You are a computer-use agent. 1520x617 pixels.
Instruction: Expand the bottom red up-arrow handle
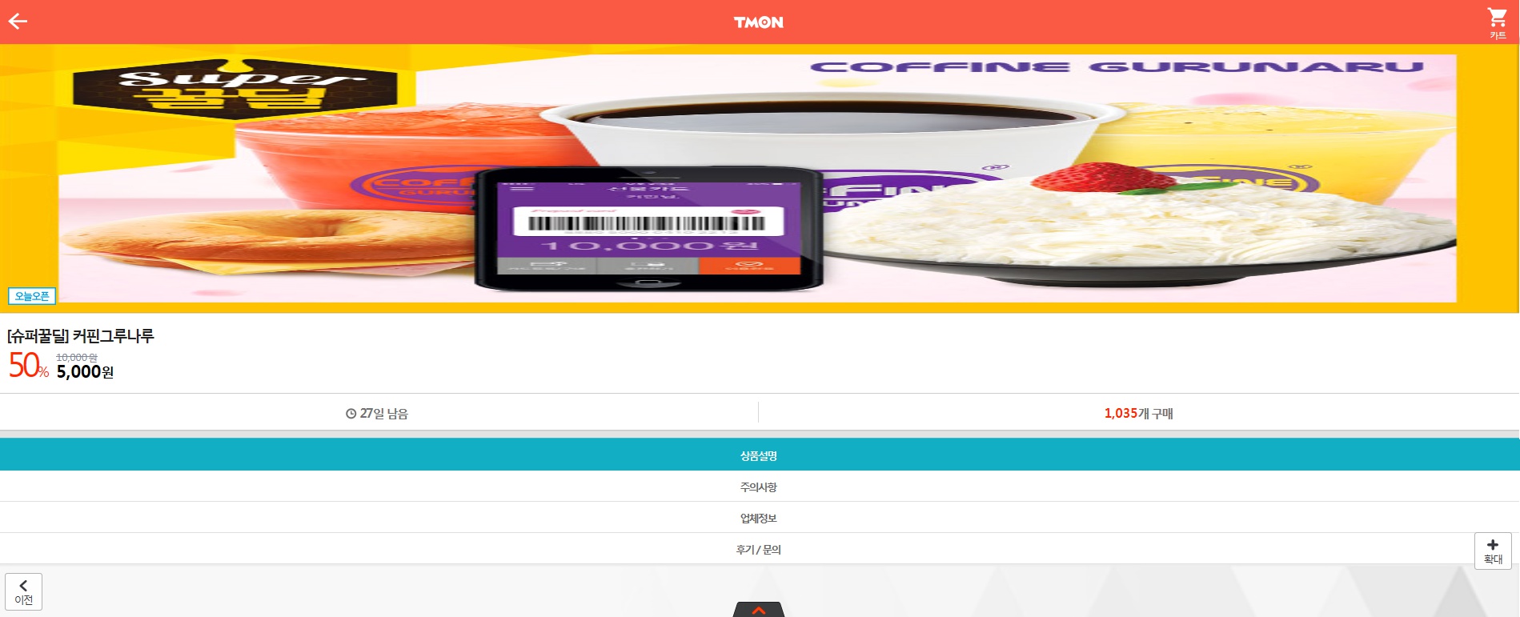[x=758, y=610]
